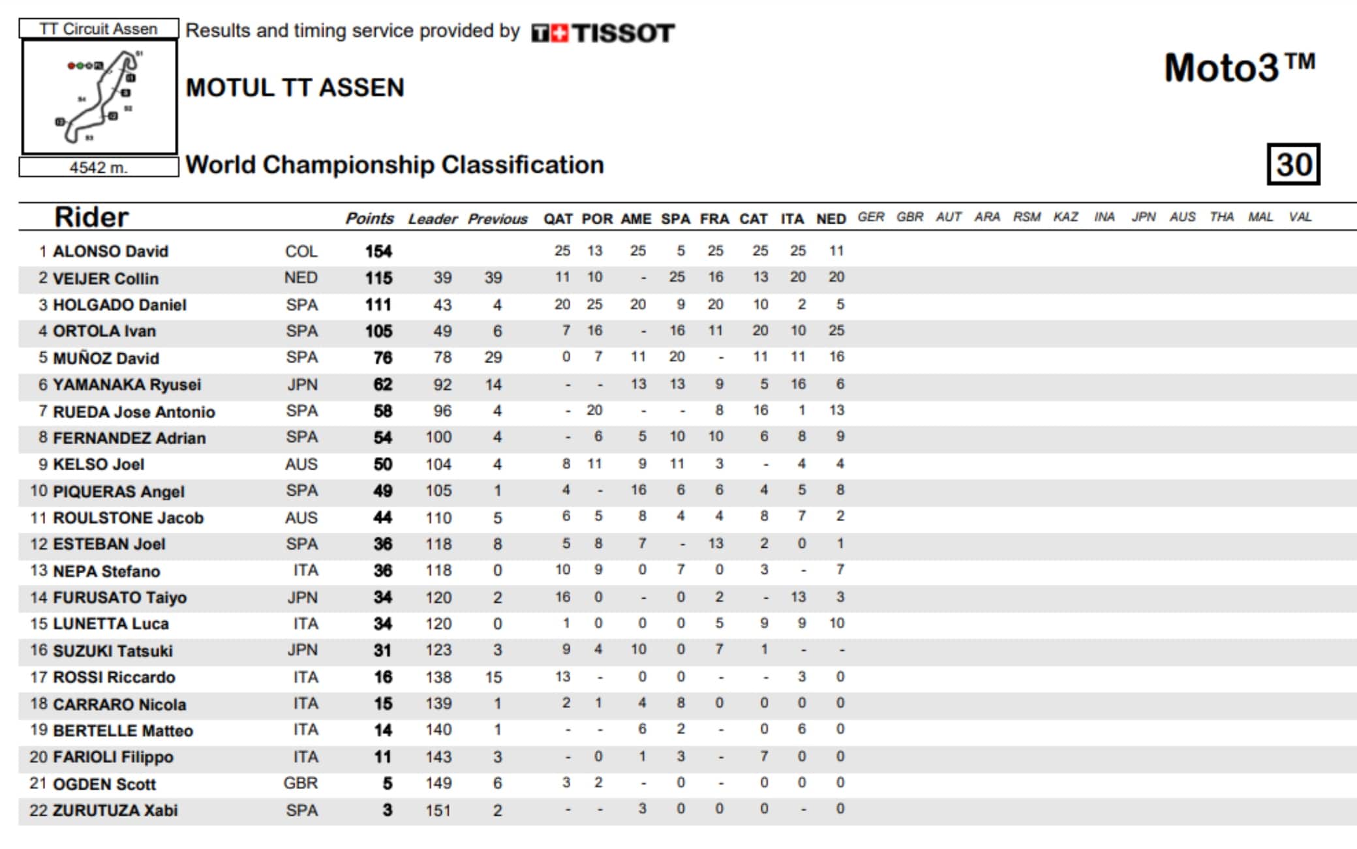
Task: Click the NED race column header
Action: (x=831, y=219)
